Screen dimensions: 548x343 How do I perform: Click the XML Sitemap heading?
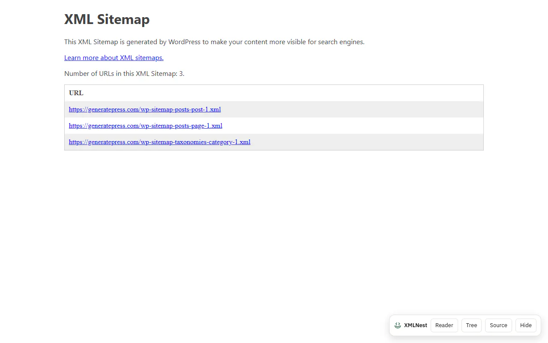[107, 19]
